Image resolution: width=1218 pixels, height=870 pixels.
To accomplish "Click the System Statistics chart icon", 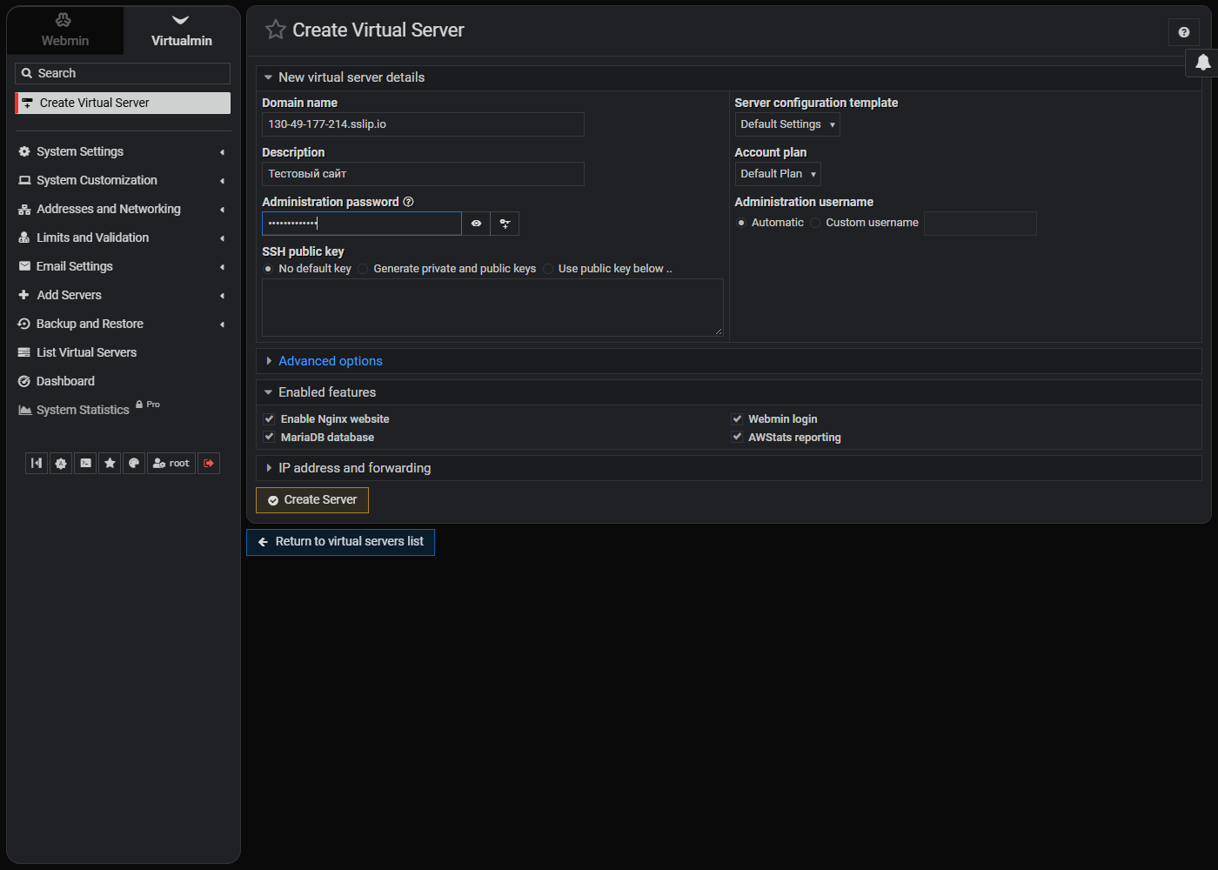I will [x=25, y=410].
